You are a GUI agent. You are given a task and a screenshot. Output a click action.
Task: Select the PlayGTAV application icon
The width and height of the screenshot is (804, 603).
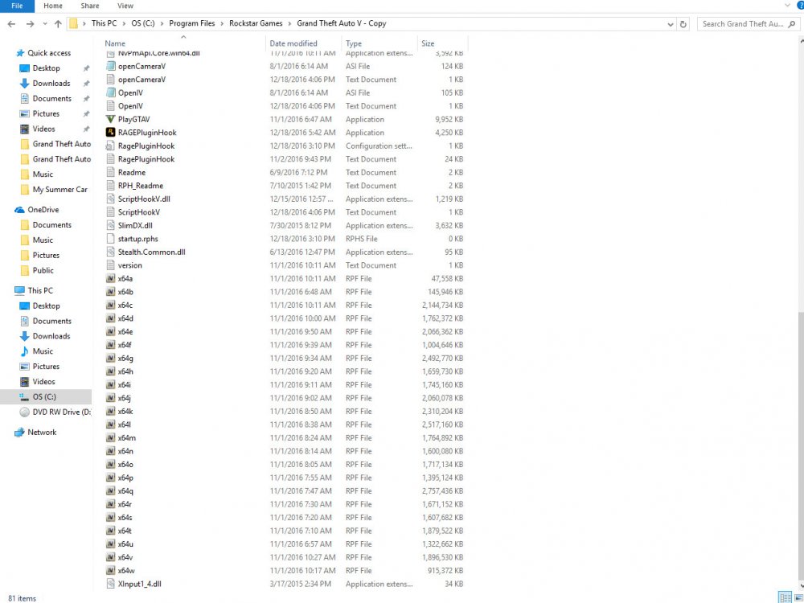[x=110, y=119]
